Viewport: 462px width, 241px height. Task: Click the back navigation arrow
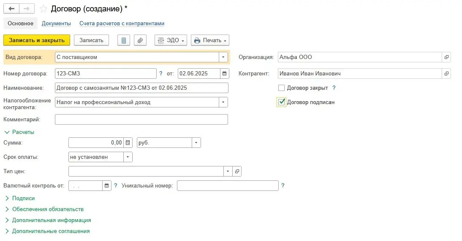point(11,8)
